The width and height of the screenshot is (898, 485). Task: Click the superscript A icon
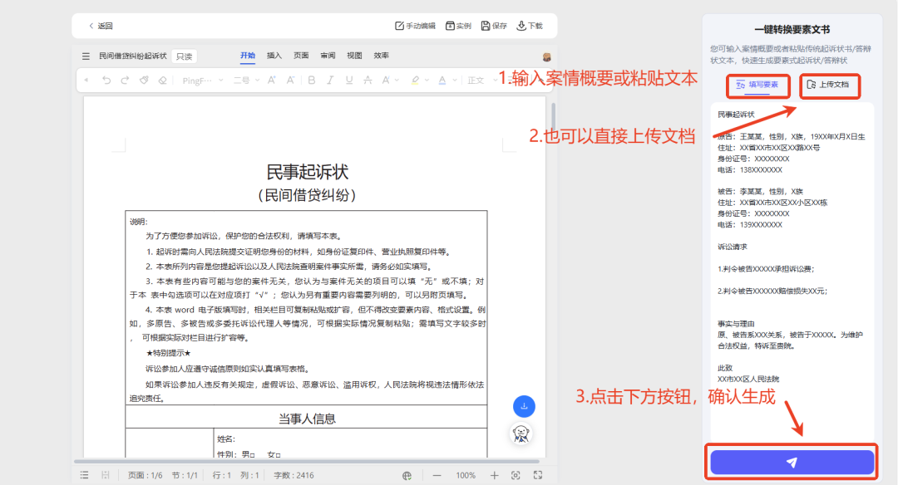click(386, 81)
